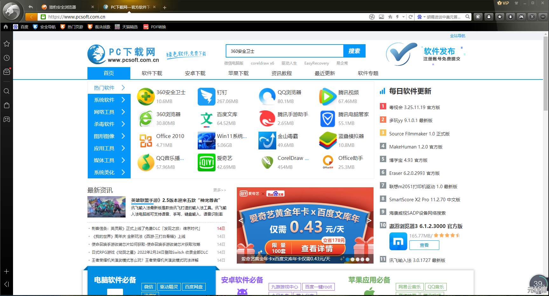This screenshot has height=296, width=549.
Task: Click the site search input field
Action: pos(285,51)
